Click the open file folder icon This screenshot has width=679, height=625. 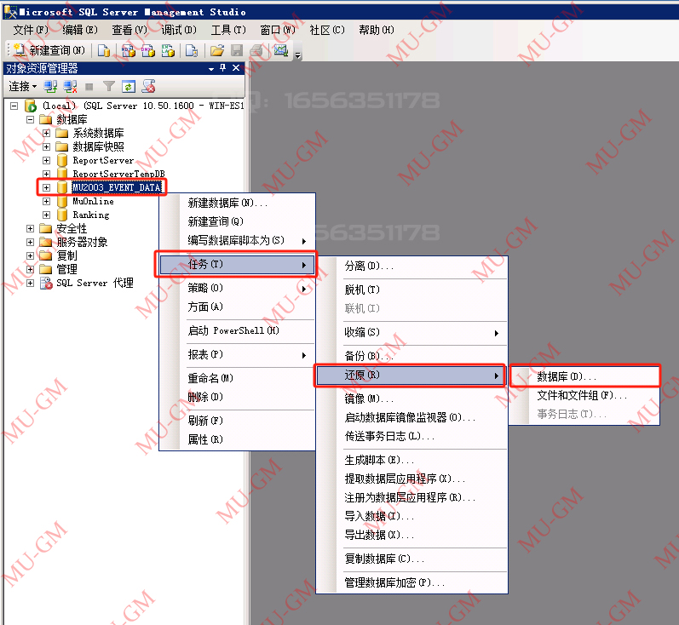pyautogui.click(x=217, y=50)
